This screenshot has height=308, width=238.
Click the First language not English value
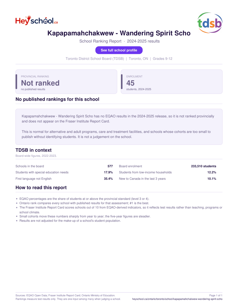click(108, 179)
